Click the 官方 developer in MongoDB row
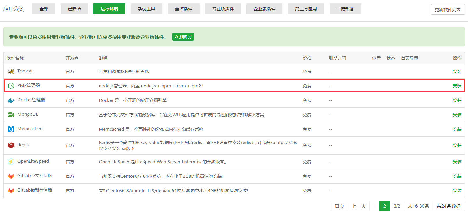 tap(70, 115)
